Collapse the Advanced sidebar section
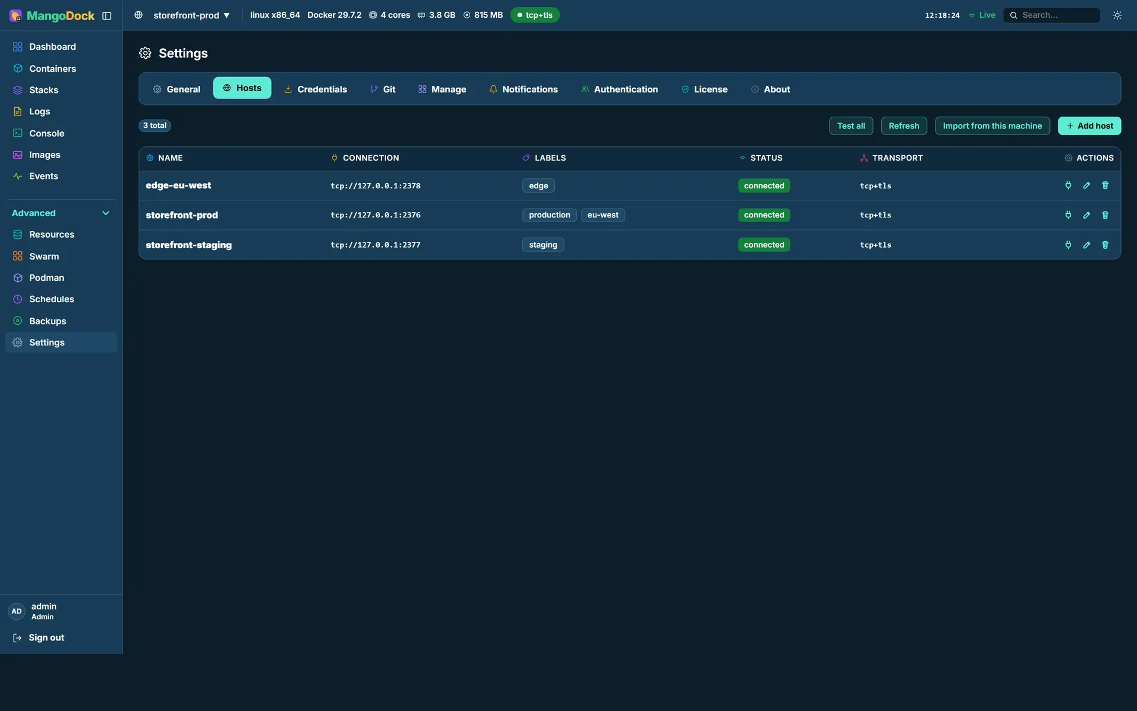This screenshot has height=711, width=1137. point(61,213)
